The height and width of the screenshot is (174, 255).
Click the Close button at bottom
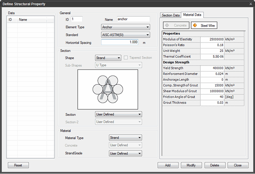238,165
